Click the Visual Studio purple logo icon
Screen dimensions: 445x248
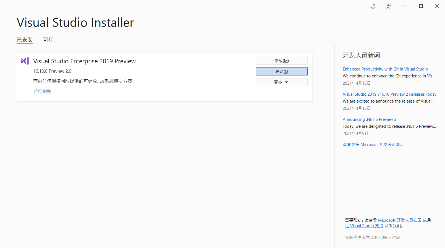click(x=25, y=61)
